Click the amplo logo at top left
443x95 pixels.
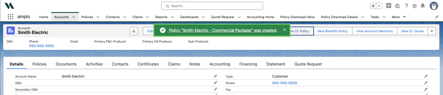(9, 6)
